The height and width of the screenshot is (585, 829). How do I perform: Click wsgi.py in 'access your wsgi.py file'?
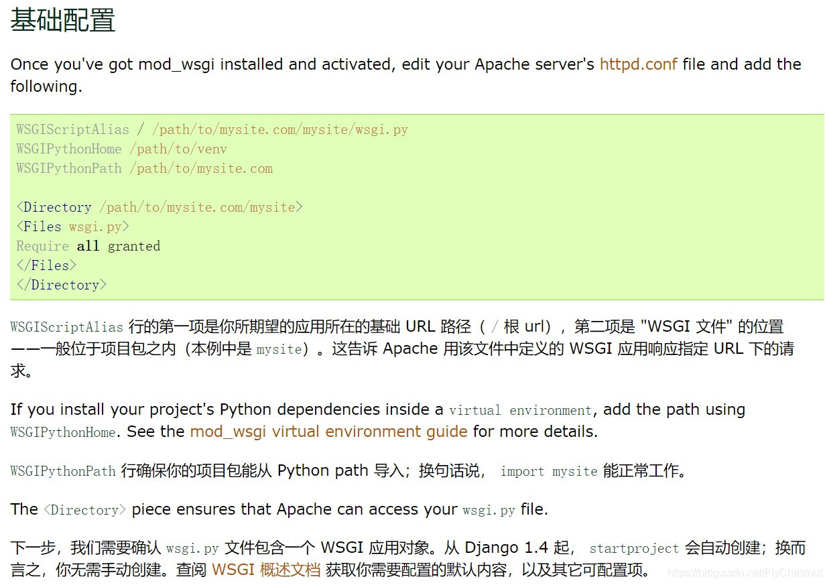click(x=489, y=510)
